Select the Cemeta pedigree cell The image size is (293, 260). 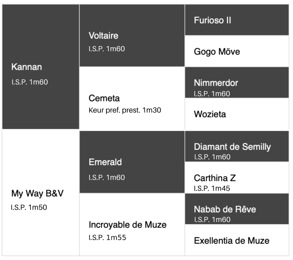tap(132, 98)
